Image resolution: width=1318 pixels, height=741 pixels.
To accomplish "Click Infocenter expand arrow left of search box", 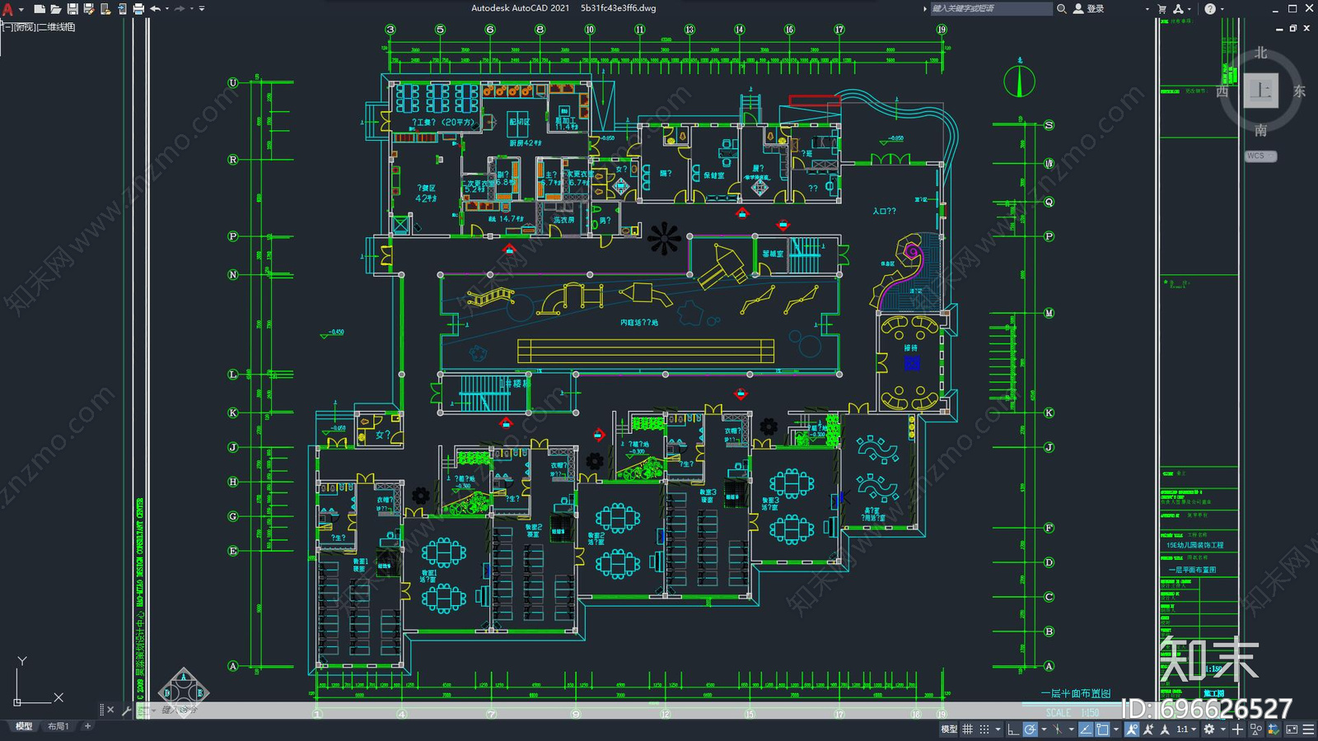I will pyautogui.click(x=924, y=9).
